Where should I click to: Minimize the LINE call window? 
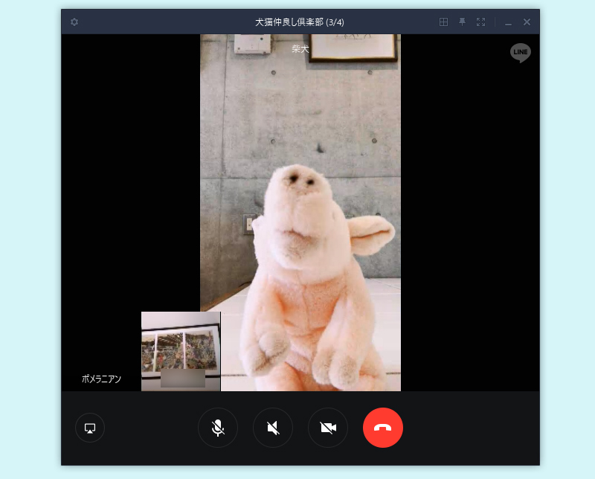(x=509, y=22)
